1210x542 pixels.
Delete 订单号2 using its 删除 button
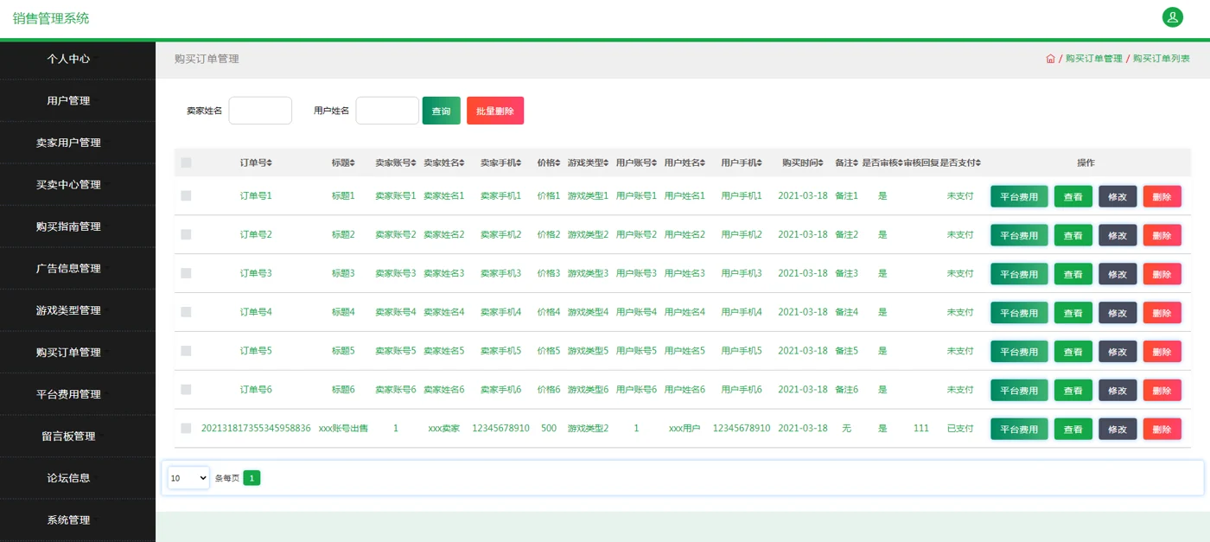click(1162, 235)
